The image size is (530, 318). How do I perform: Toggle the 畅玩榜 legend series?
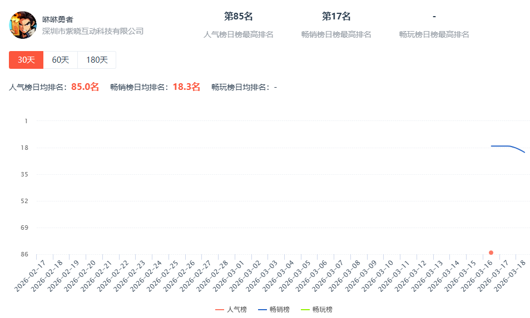tap(316, 310)
